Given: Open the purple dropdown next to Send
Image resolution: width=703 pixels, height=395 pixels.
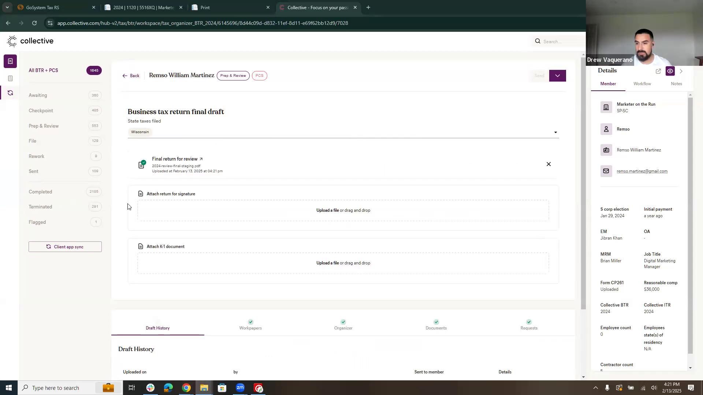Looking at the screenshot, I should click(x=557, y=76).
